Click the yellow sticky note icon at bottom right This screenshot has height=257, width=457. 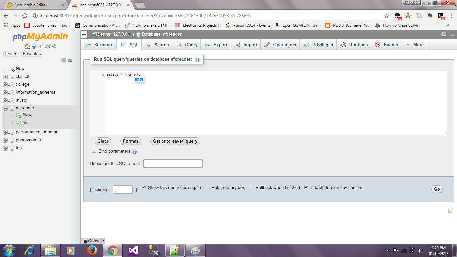pyautogui.click(x=451, y=210)
